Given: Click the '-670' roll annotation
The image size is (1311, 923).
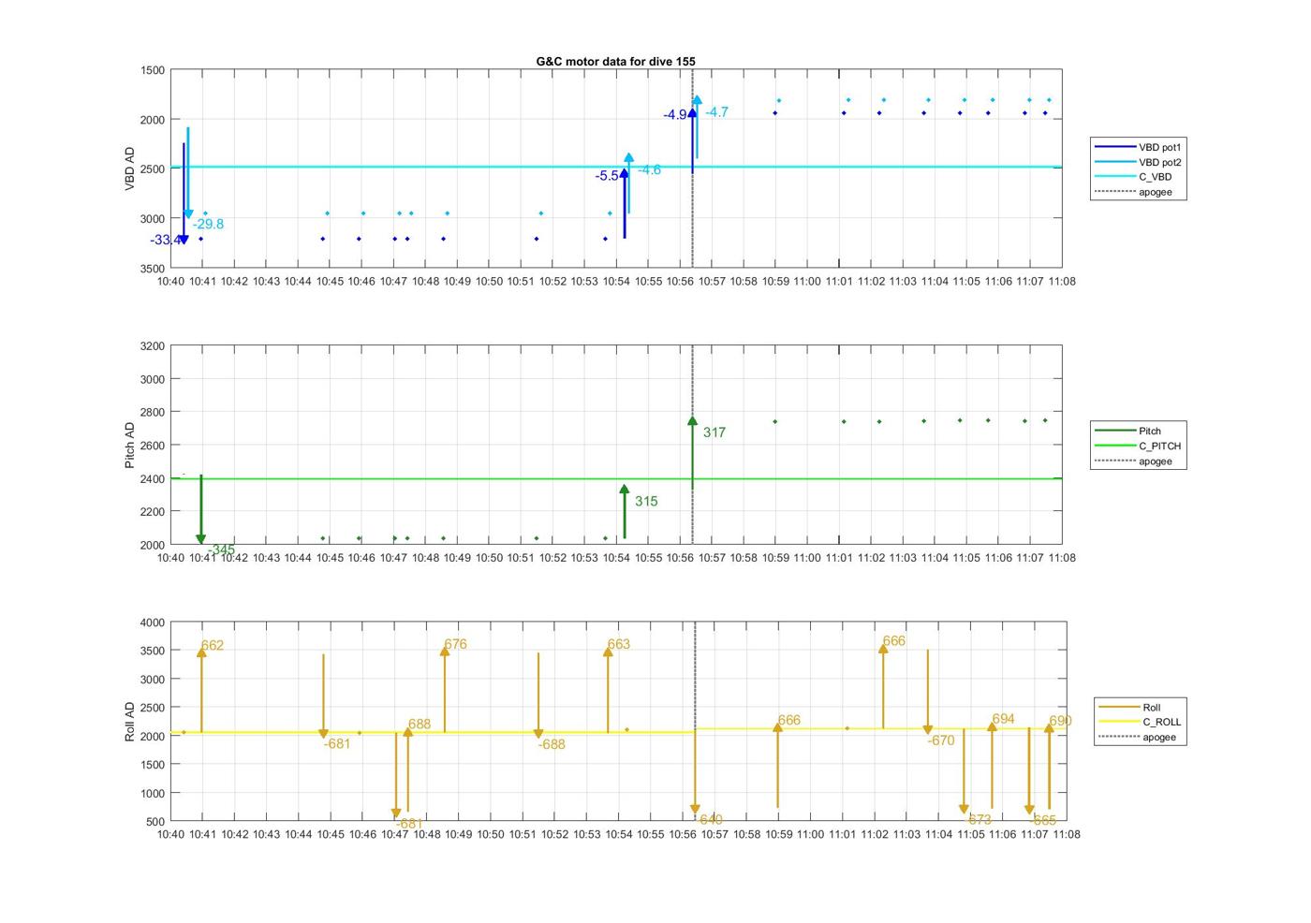Looking at the screenshot, I should pos(941,740).
